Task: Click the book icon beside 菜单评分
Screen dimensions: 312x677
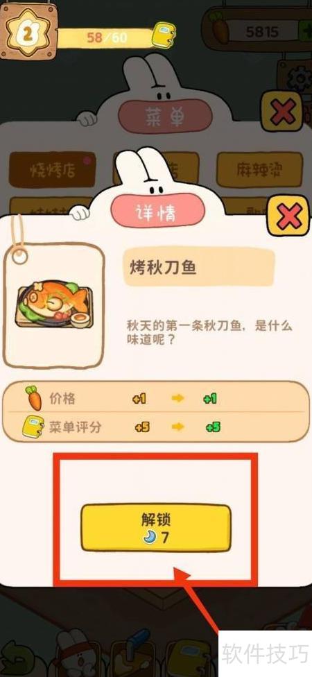Action: 33,427
